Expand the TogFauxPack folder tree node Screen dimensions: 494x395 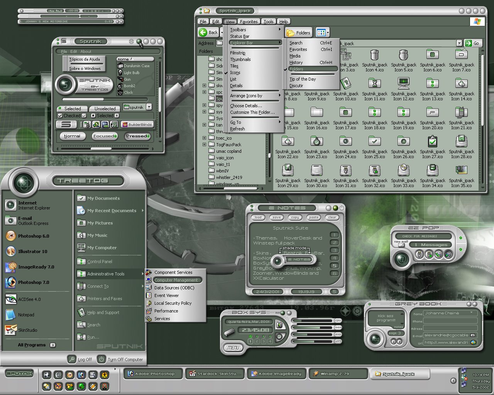204,144
